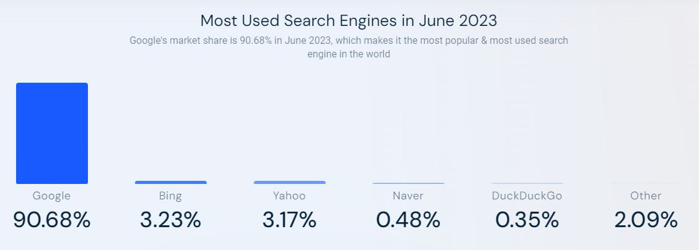Select the Bing label text
Image resolution: width=699 pixels, height=250 pixels.
tap(170, 196)
